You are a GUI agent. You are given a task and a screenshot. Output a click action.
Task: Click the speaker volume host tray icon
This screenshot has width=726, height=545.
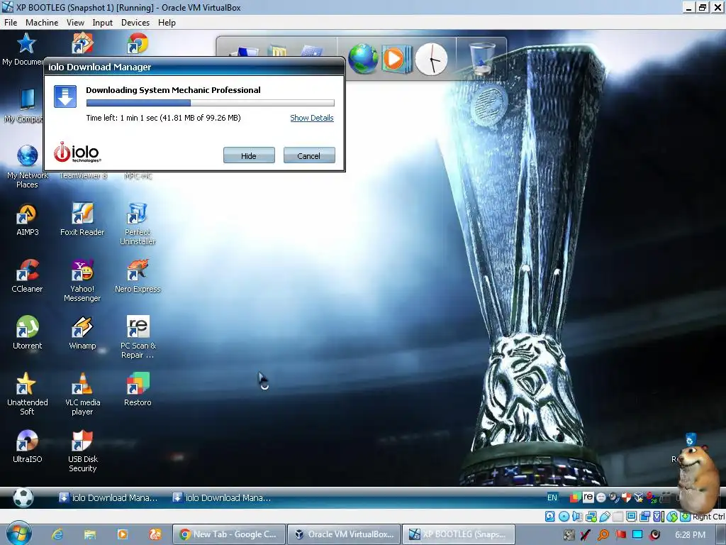(654, 535)
